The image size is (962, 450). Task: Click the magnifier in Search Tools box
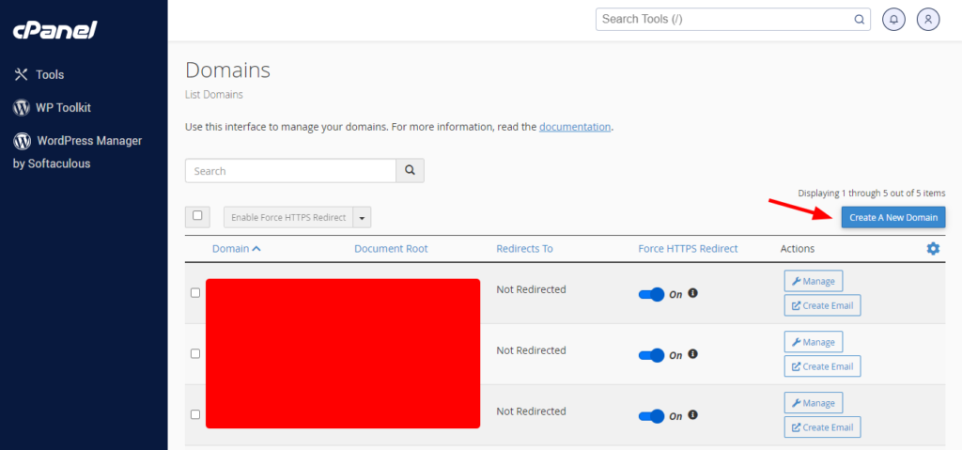[x=860, y=19]
